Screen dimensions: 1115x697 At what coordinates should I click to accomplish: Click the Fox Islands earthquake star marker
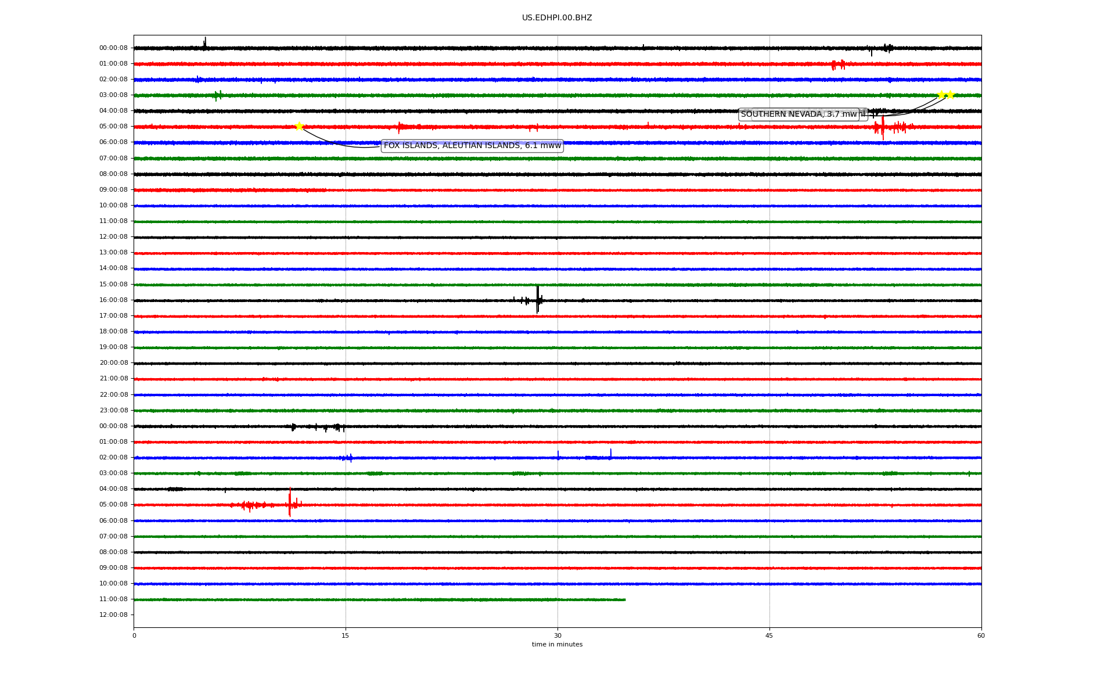tap(299, 126)
